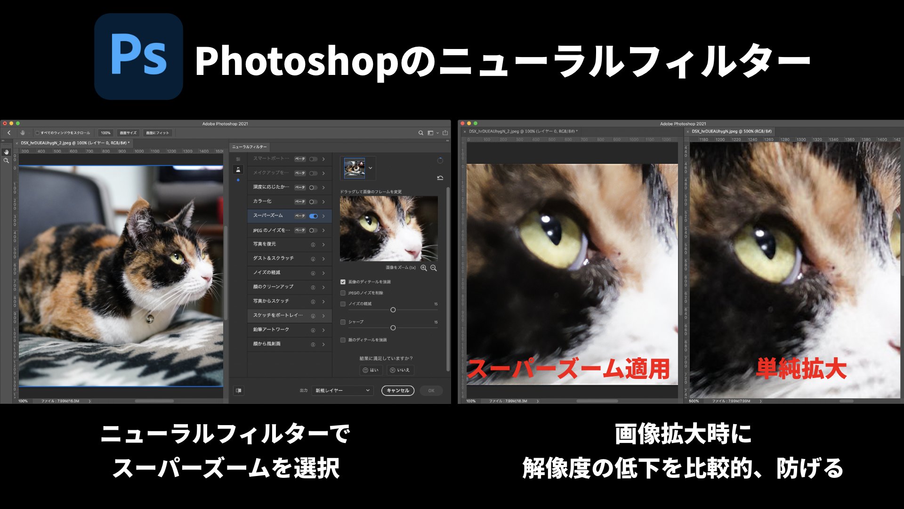
Task: Select the Zoom tool in the left toolbar
Action: 6,161
